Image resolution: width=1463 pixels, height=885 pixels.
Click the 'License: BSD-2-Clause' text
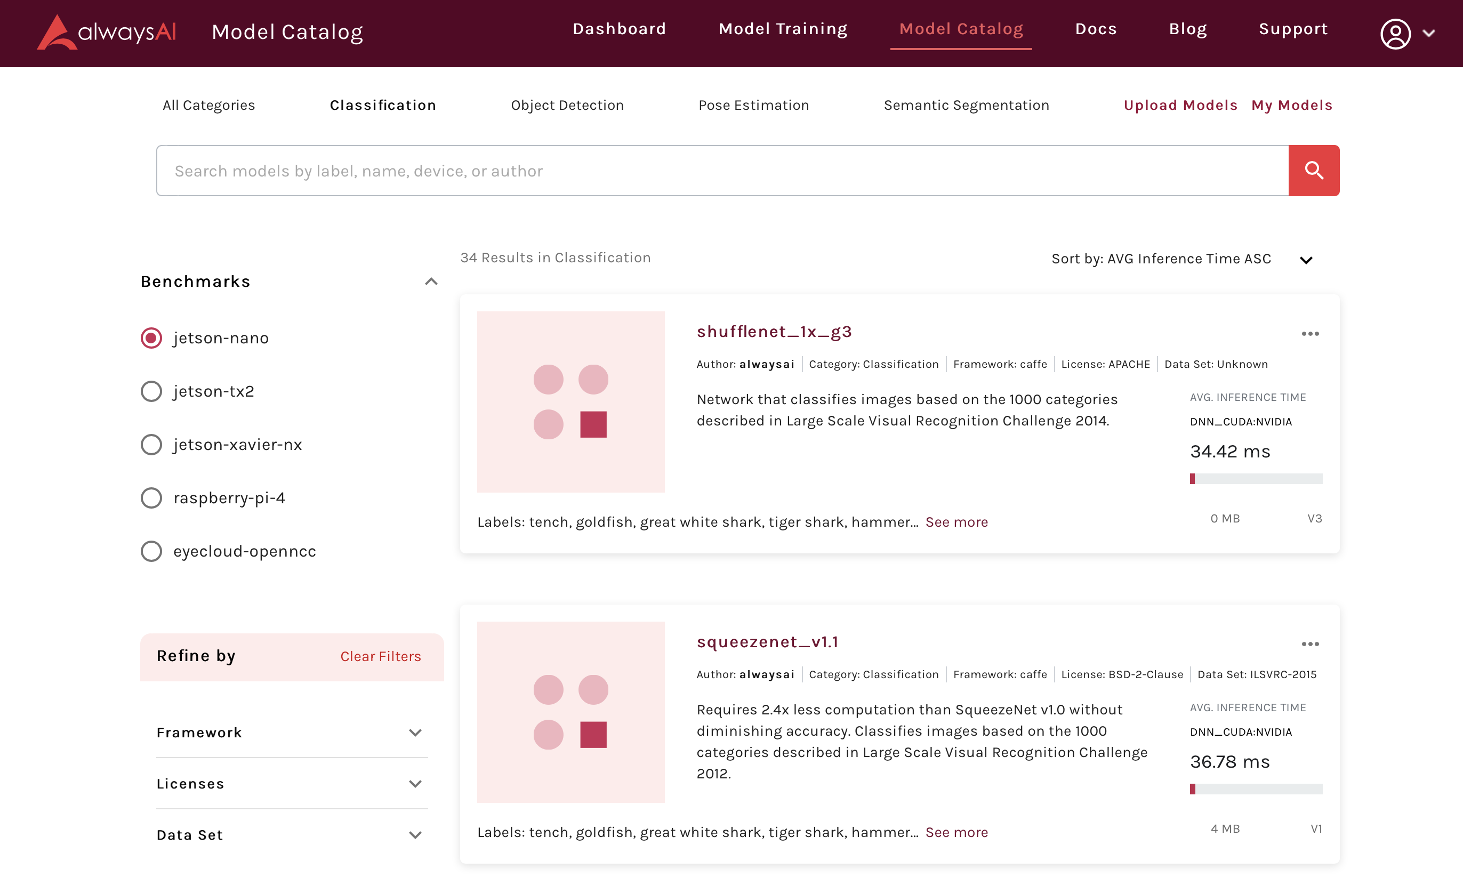click(x=1122, y=674)
